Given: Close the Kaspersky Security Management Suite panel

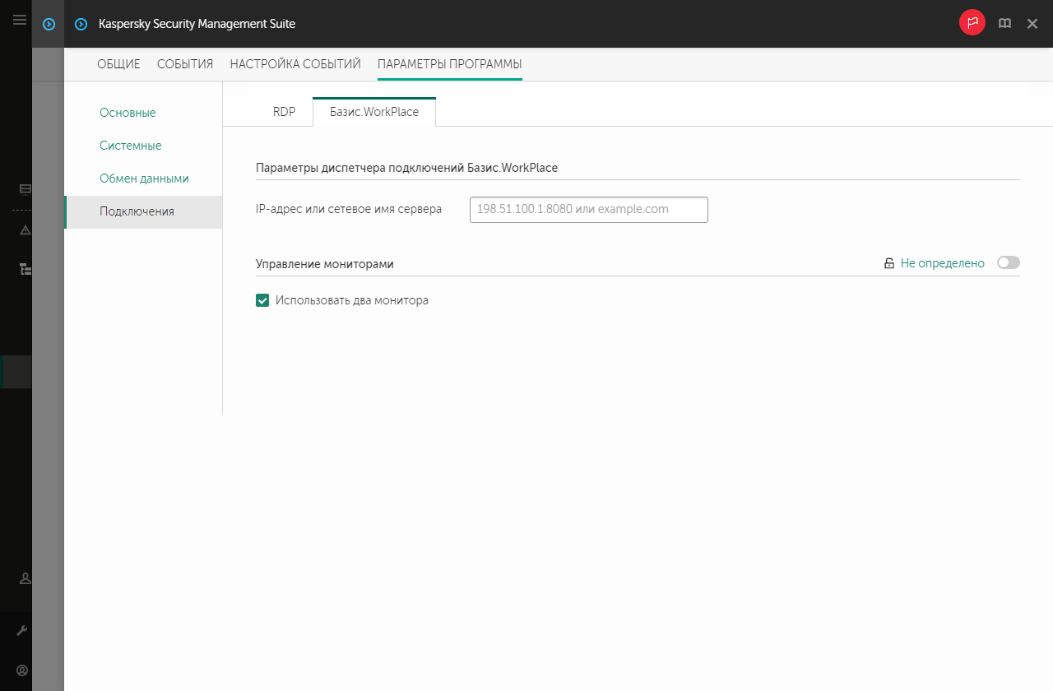Looking at the screenshot, I should [x=1032, y=24].
